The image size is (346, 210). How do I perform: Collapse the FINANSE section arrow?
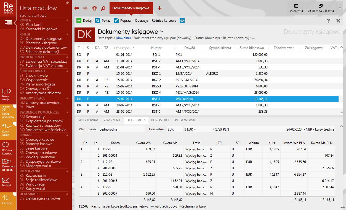point(67,135)
